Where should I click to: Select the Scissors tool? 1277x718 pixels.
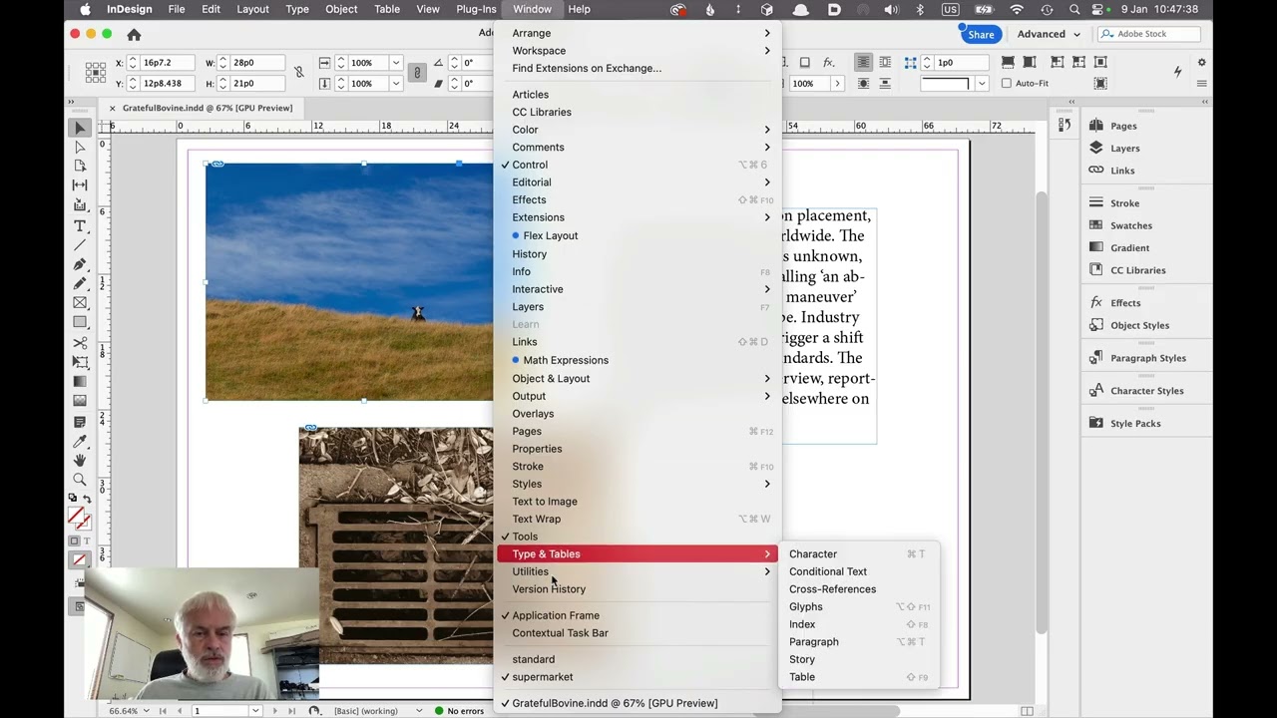[80, 343]
